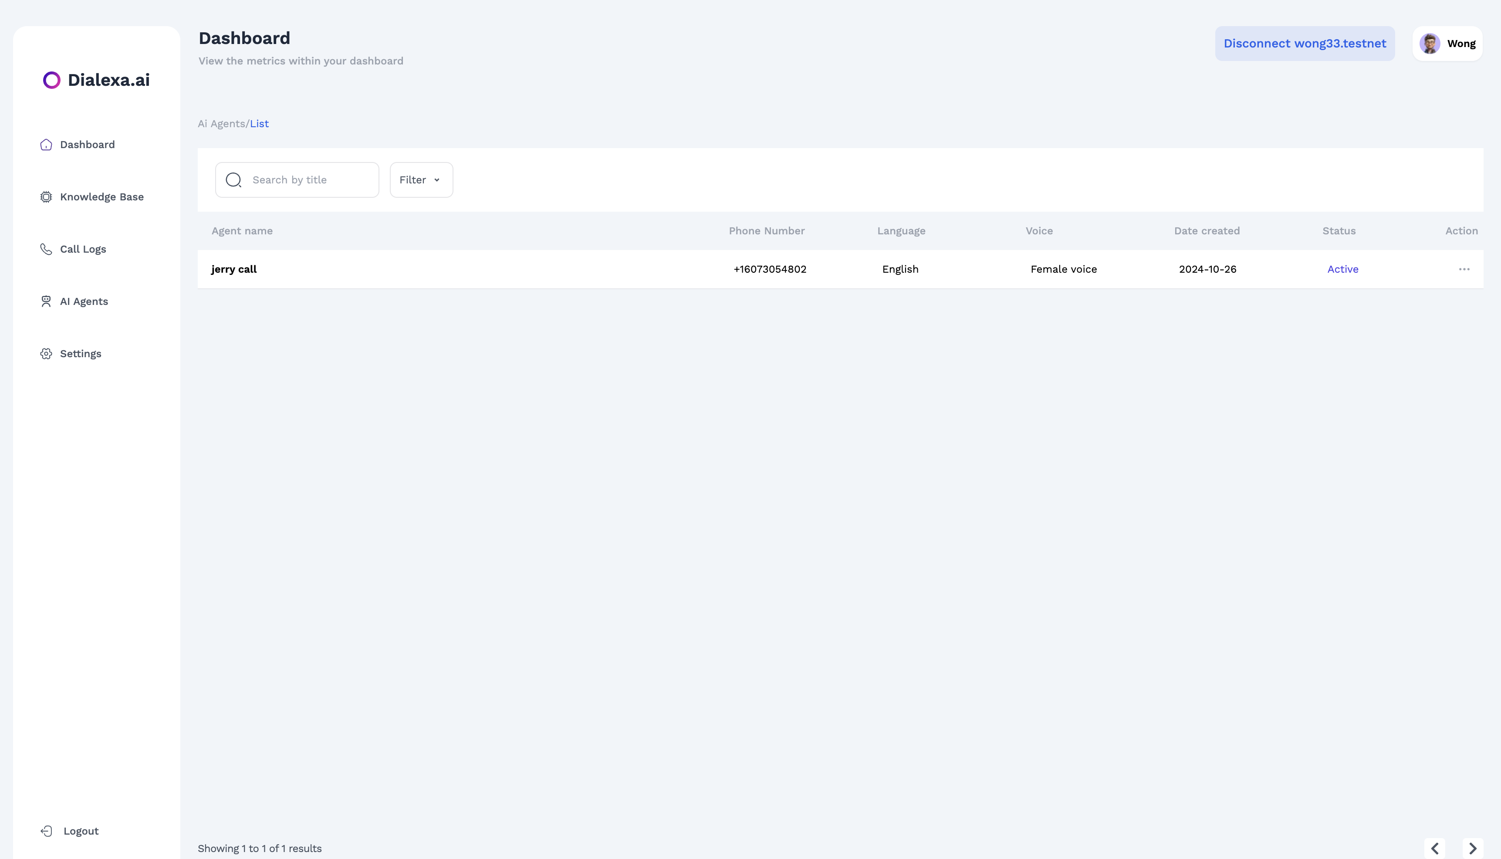Click the Knowledge Base chip icon
The image size is (1501, 859).
[x=46, y=197]
